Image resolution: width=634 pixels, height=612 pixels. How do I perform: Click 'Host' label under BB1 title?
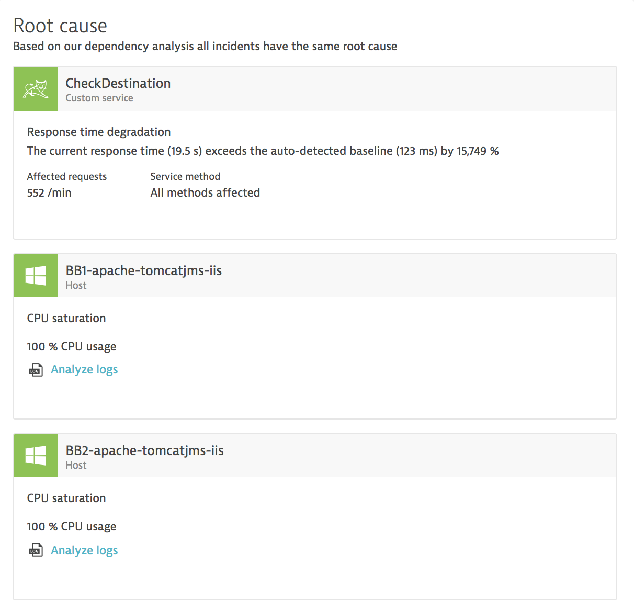(76, 286)
